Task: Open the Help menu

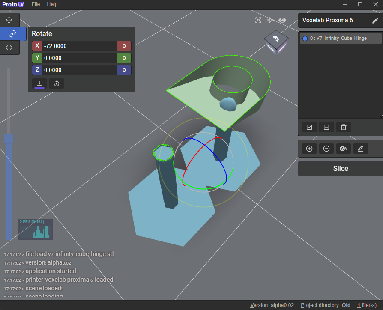Action: click(52, 4)
